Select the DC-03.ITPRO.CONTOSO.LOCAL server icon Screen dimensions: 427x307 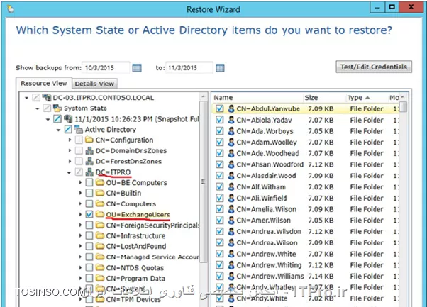(x=47, y=97)
